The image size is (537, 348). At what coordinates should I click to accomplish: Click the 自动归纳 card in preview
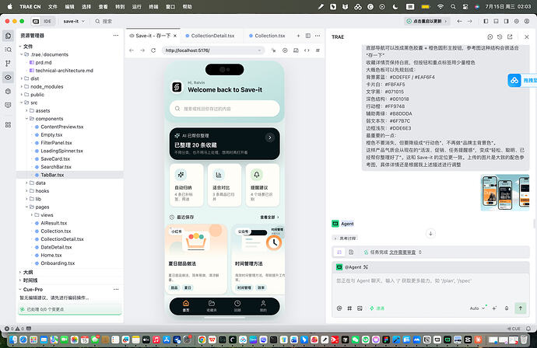(187, 186)
